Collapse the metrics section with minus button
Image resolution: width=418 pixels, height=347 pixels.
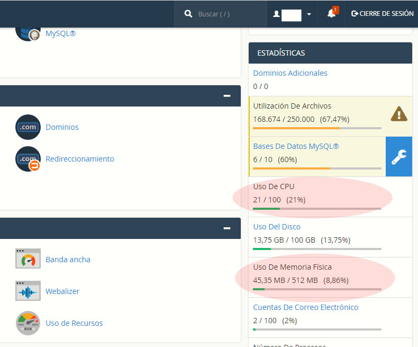[x=227, y=228]
